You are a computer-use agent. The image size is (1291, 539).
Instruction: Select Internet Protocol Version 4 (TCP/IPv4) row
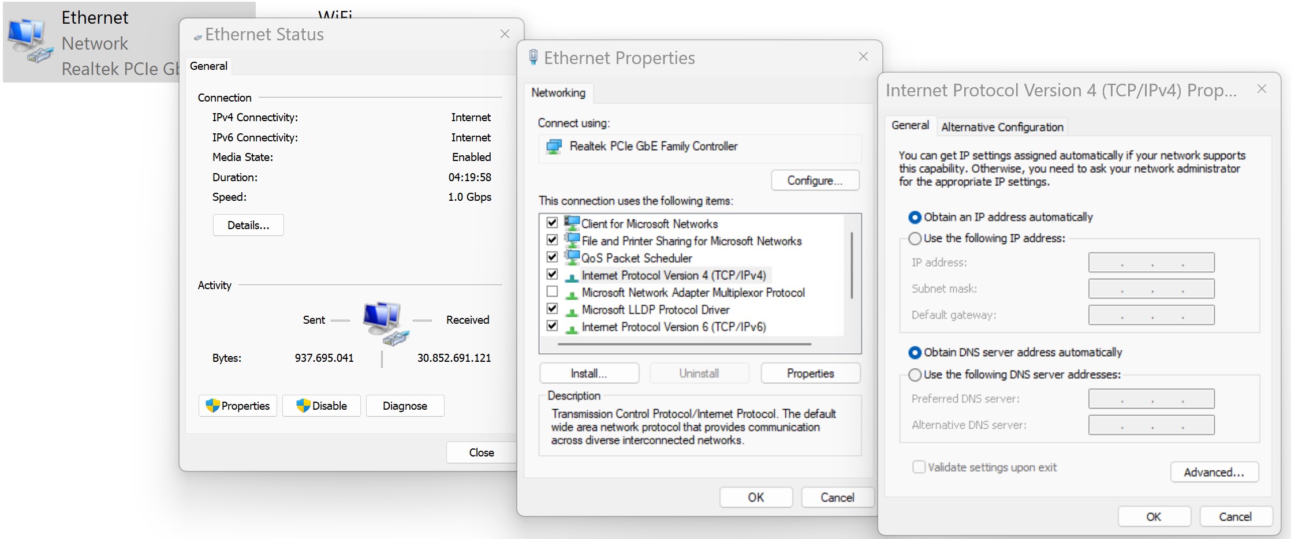674,275
